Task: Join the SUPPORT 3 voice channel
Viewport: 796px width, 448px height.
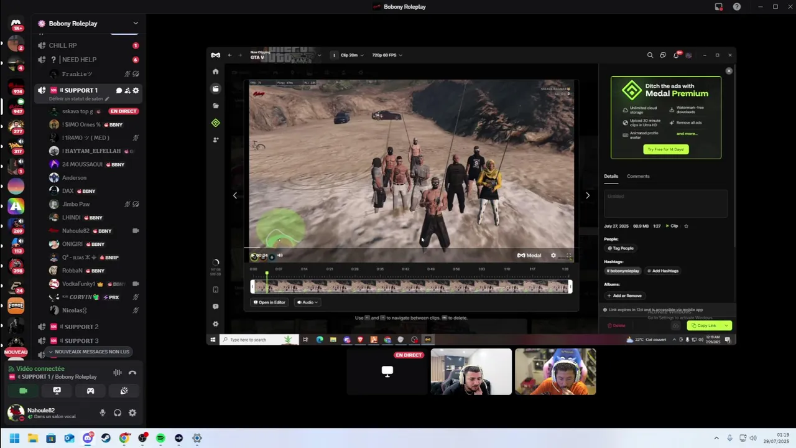Action: 88,341
